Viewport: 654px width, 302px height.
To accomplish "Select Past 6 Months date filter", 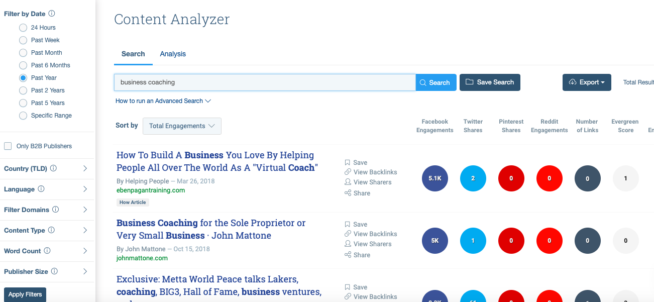I will point(23,65).
